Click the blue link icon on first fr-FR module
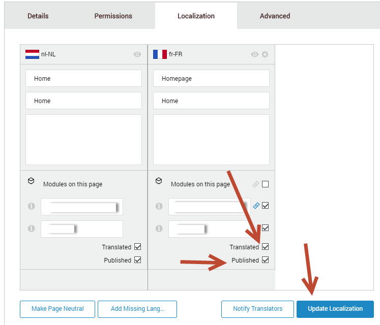Screen dimensions: 380x325 click(x=256, y=206)
